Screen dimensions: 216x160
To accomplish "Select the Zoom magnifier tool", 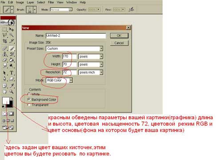I will 12,92.
